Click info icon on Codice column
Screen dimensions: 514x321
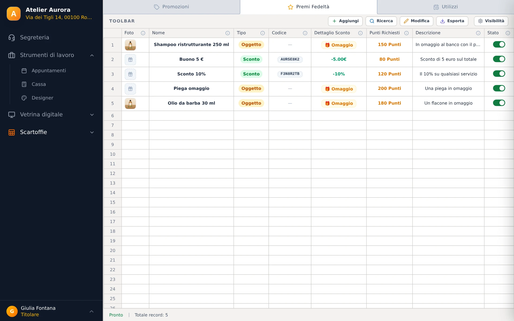(x=305, y=33)
